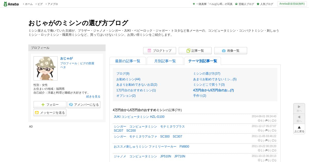Click comment icon on SC207 SC200 row
The width and height of the screenshot is (309, 162).
pyautogui.click(x=266, y=131)
